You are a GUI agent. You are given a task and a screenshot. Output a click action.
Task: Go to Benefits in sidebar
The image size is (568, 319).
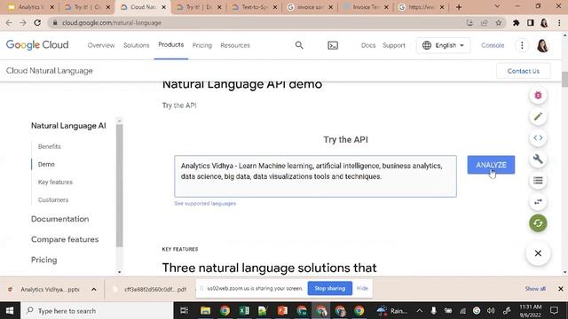(x=50, y=146)
